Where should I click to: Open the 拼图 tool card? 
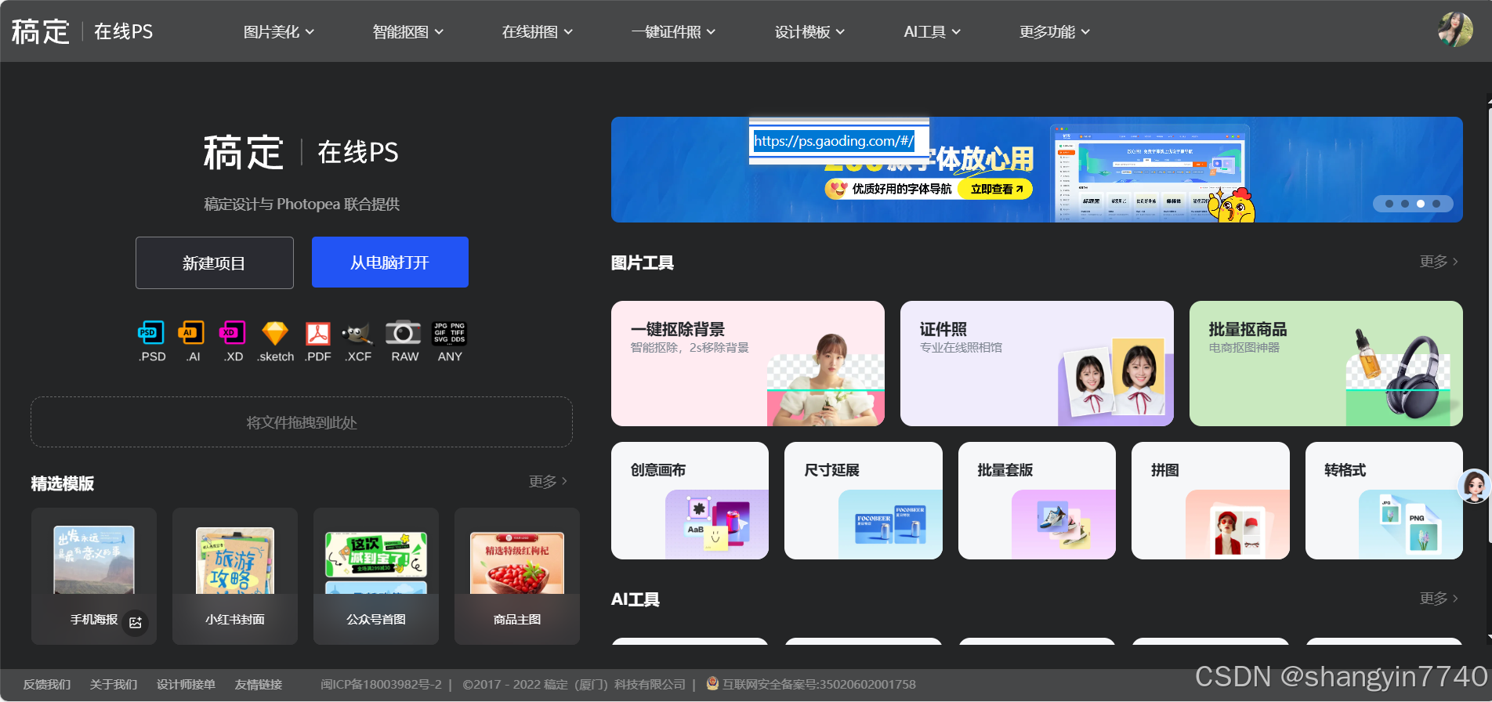click(1211, 501)
